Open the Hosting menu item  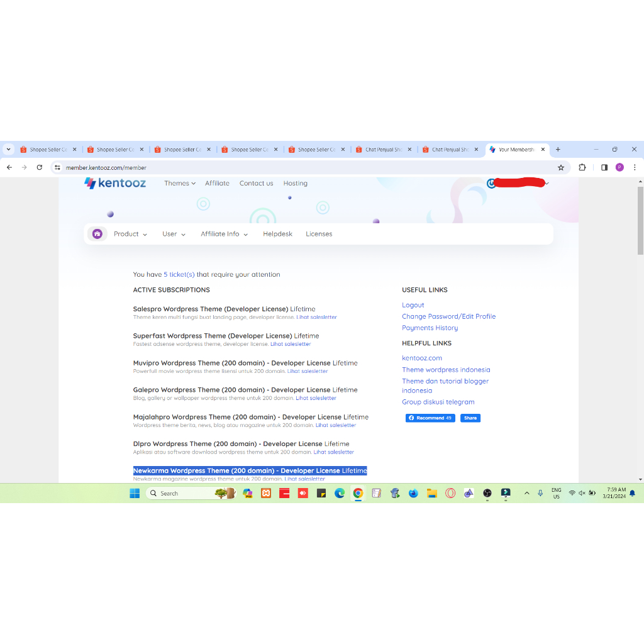point(296,183)
